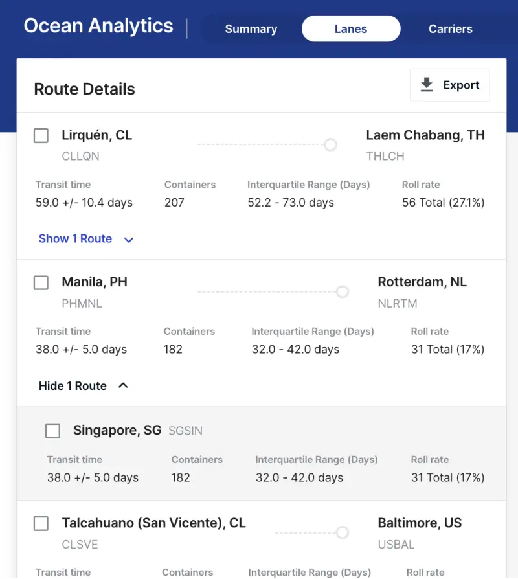Switch to the Summary tab

(251, 29)
